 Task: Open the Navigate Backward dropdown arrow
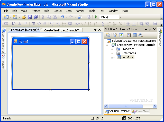tap(84, 17)
